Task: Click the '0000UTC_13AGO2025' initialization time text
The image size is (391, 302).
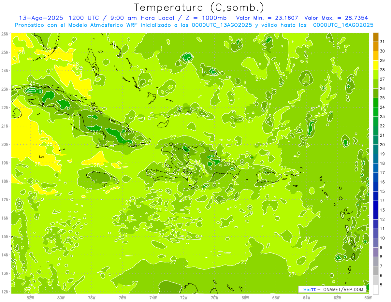Action: pos(222,25)
